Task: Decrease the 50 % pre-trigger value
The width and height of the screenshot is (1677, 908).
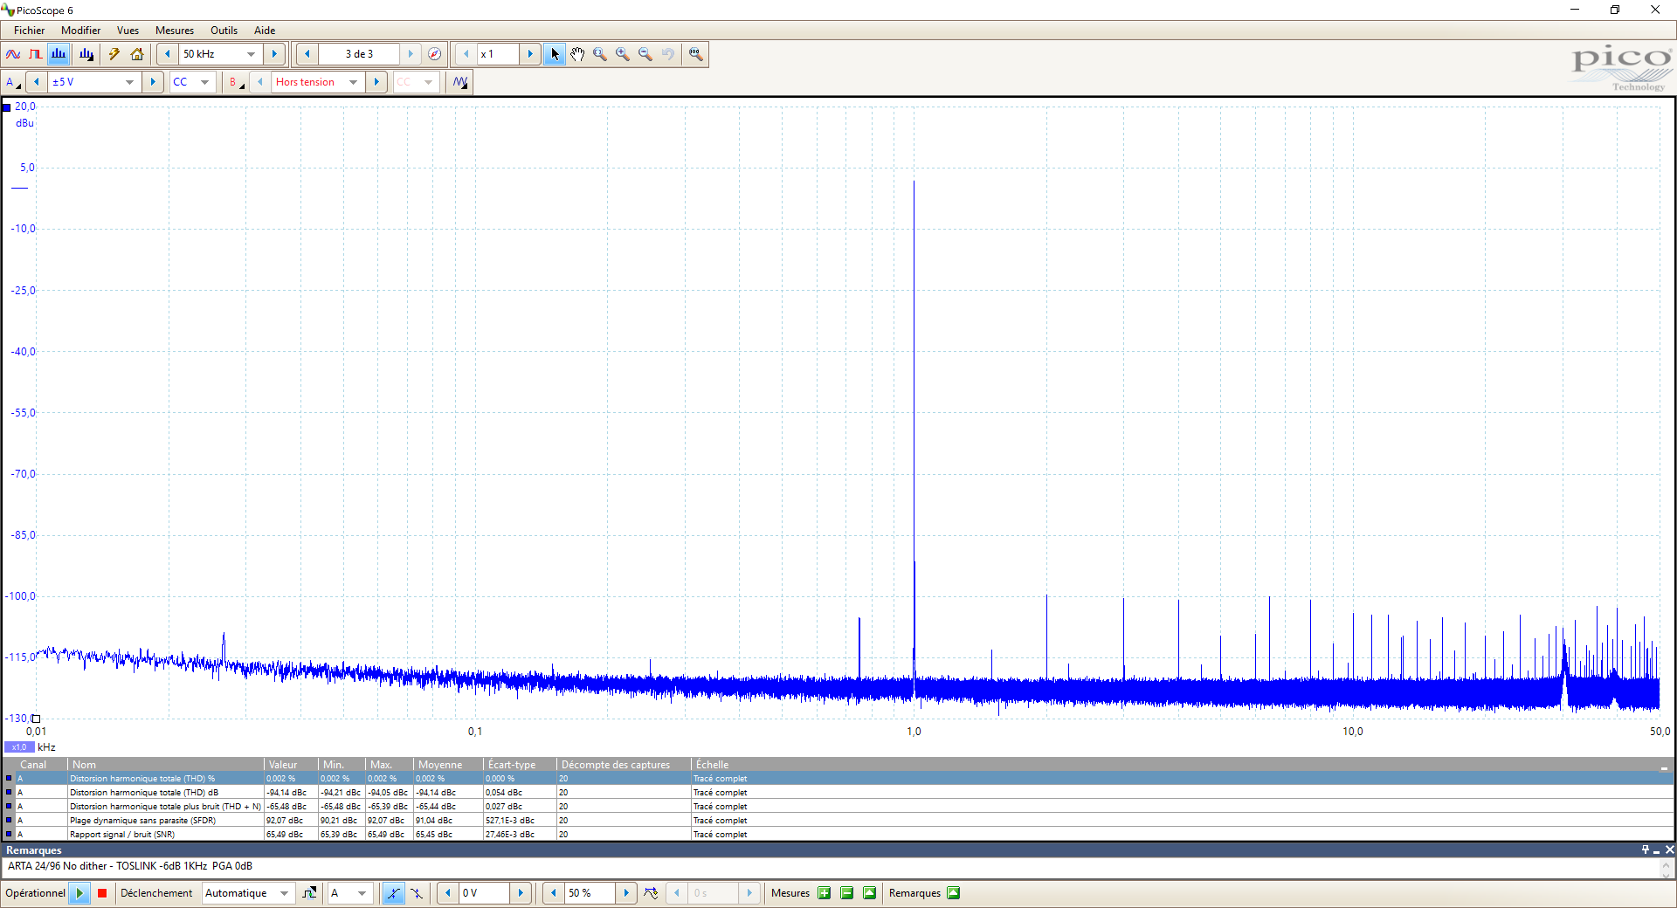Action: (554, 893)
